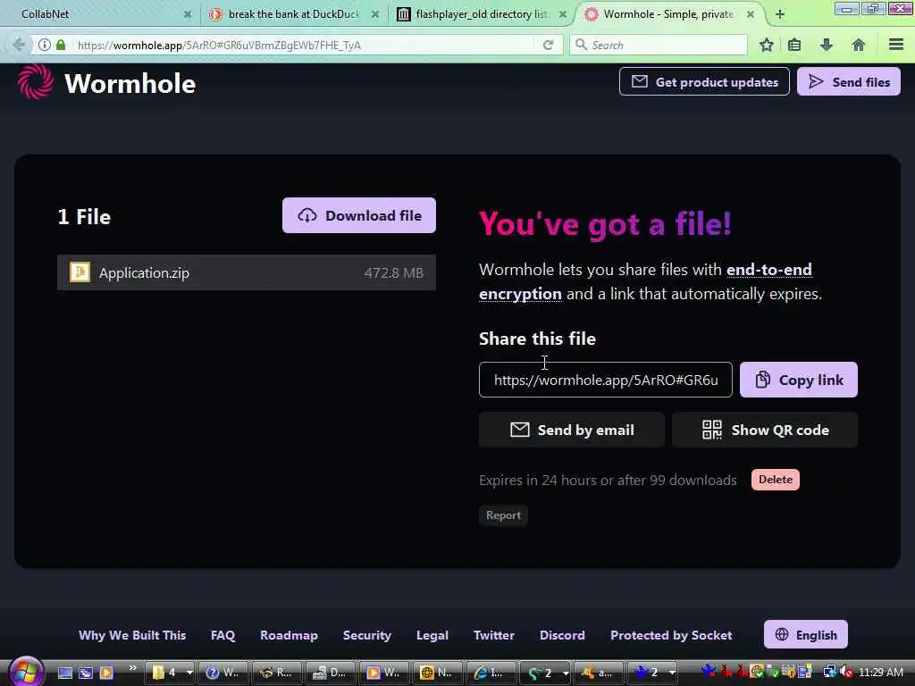The image size is (915, 686).
Task: Go to browser home page
Action: coord(859,45)
